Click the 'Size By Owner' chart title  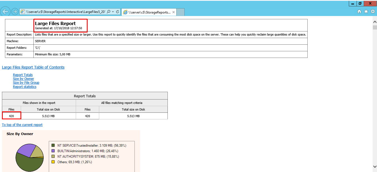tap(20, 134)
